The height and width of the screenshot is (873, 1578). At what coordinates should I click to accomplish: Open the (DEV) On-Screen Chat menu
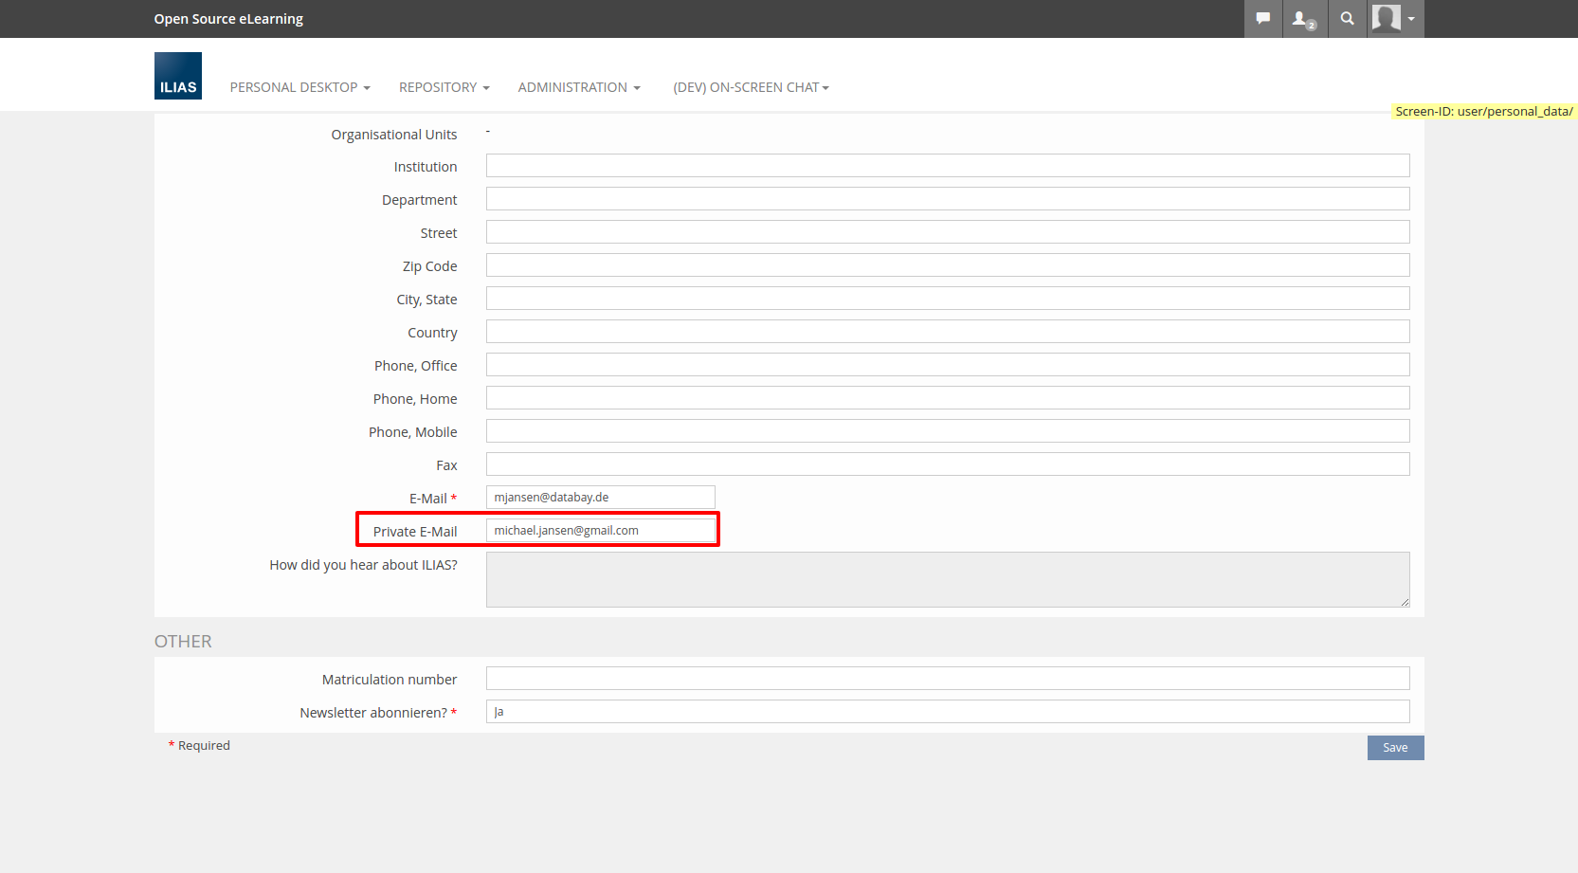coord(751,87)
